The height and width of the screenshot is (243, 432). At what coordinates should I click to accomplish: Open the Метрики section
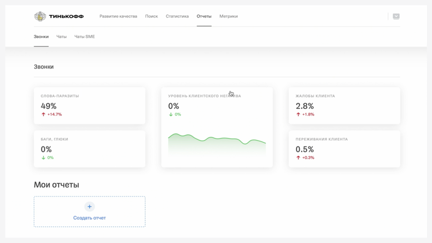[228, 16]
